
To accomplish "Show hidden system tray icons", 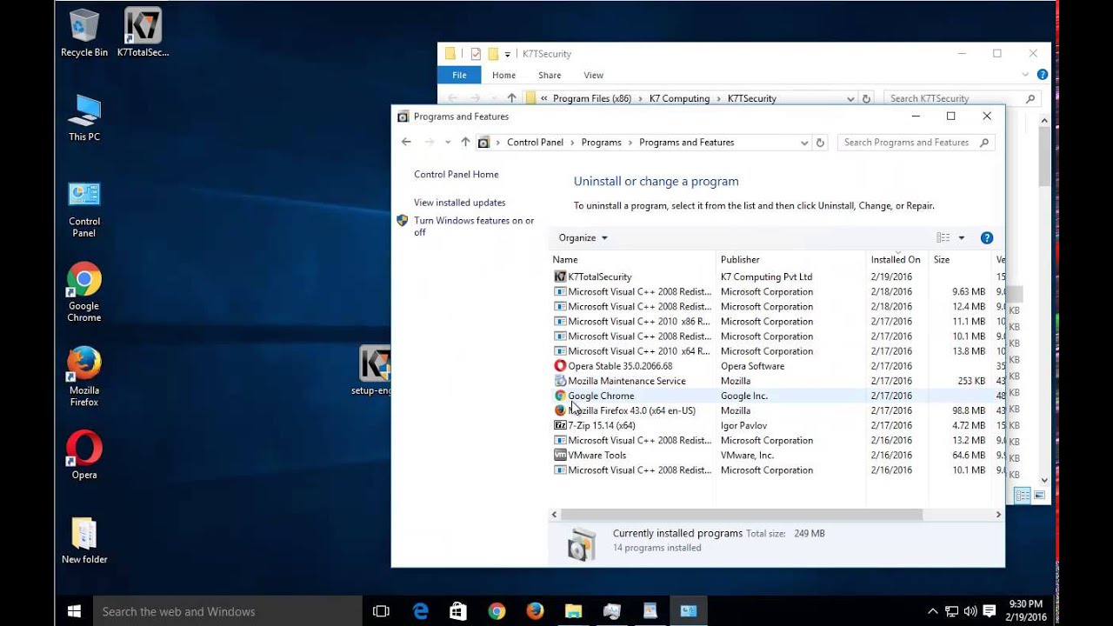I will 932,611.
